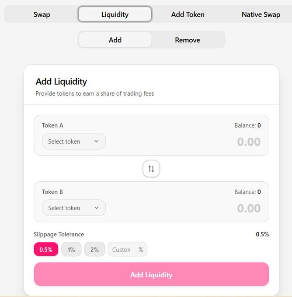Viewport: 292px width, 297px height.
Task: Open the Native Swap tab
Action: [x=261, y=14]
